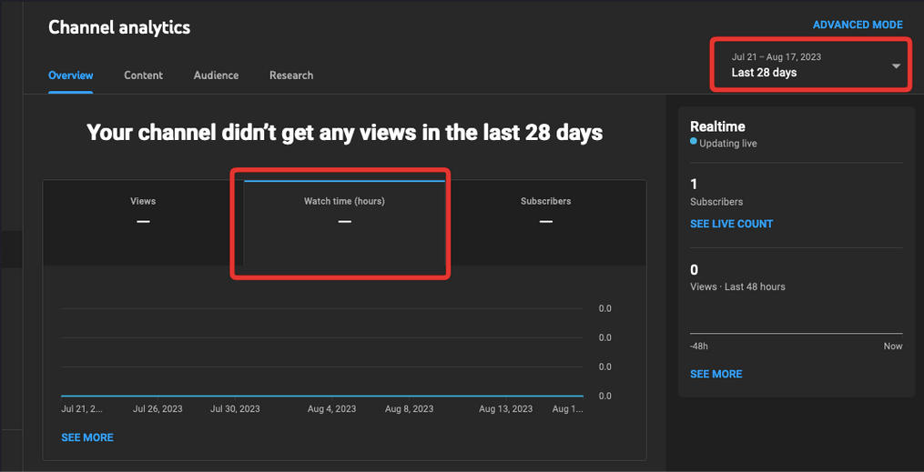Screen dimensions: 924x472
Task: Click SEE MORE in the Realtime panel
Action: 716,374
